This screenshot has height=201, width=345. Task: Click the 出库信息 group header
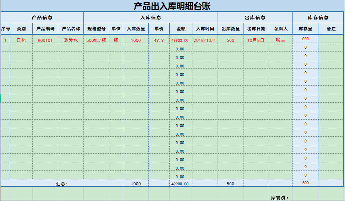[x=255, y=18]
